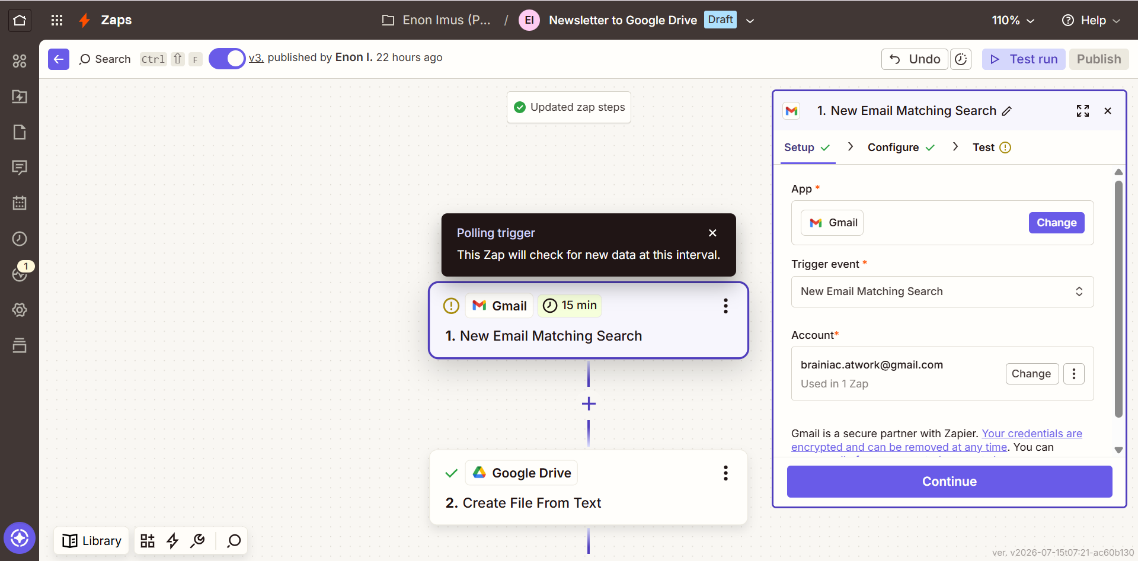The height and width of the screenshot is (561, 1138).
Task: Dismiss the Polling trigger tooltip
Action: click(712, 233)
